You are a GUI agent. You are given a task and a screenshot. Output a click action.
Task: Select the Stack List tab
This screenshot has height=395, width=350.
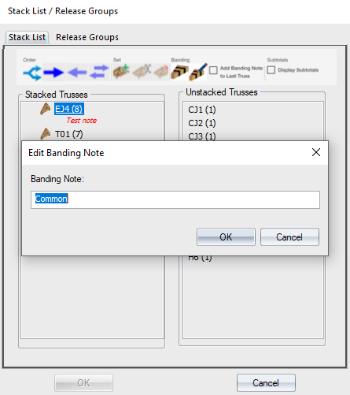coord(27,37)
